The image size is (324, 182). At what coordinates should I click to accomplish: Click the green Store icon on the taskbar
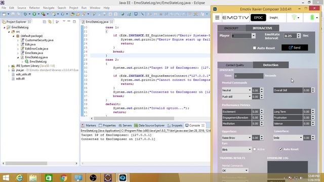click(x=49, y=177)
